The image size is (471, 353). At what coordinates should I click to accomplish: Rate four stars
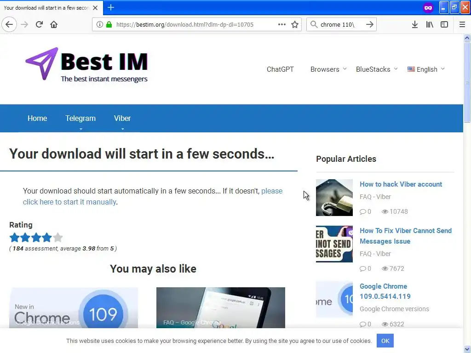(47, 238)
